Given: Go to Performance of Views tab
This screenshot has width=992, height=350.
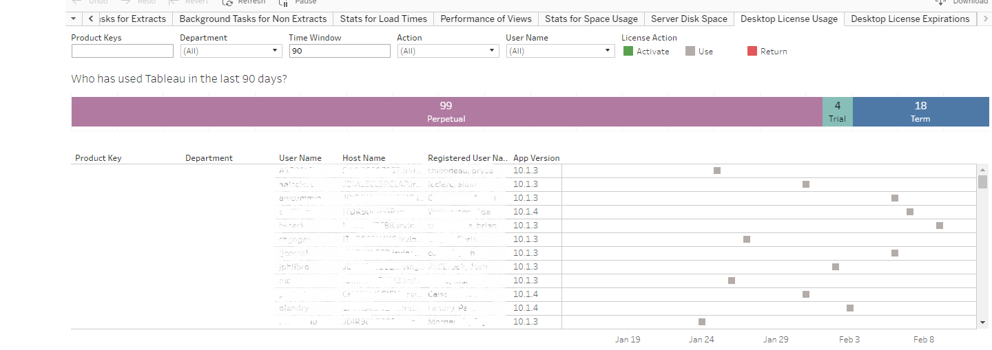Looking at the screenshot, I should 486,19.
